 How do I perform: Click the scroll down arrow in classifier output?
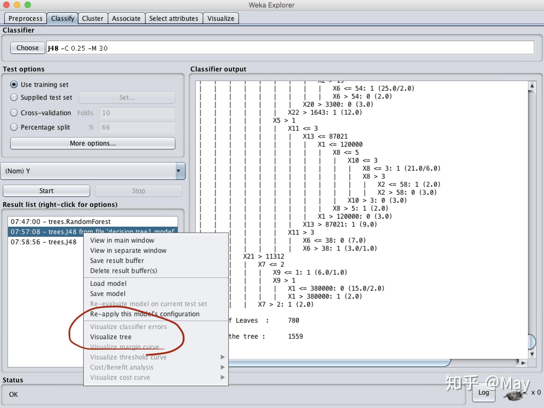[x=532, y=354]
